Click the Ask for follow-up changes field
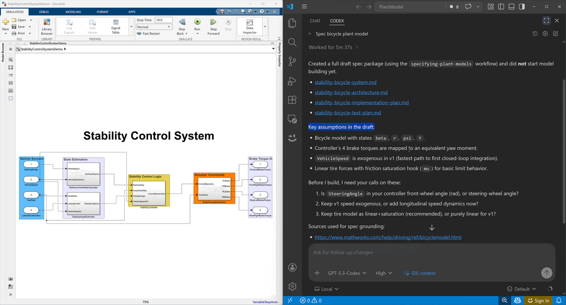The width and height of the screenshot is (566, 305). point(432,252)
